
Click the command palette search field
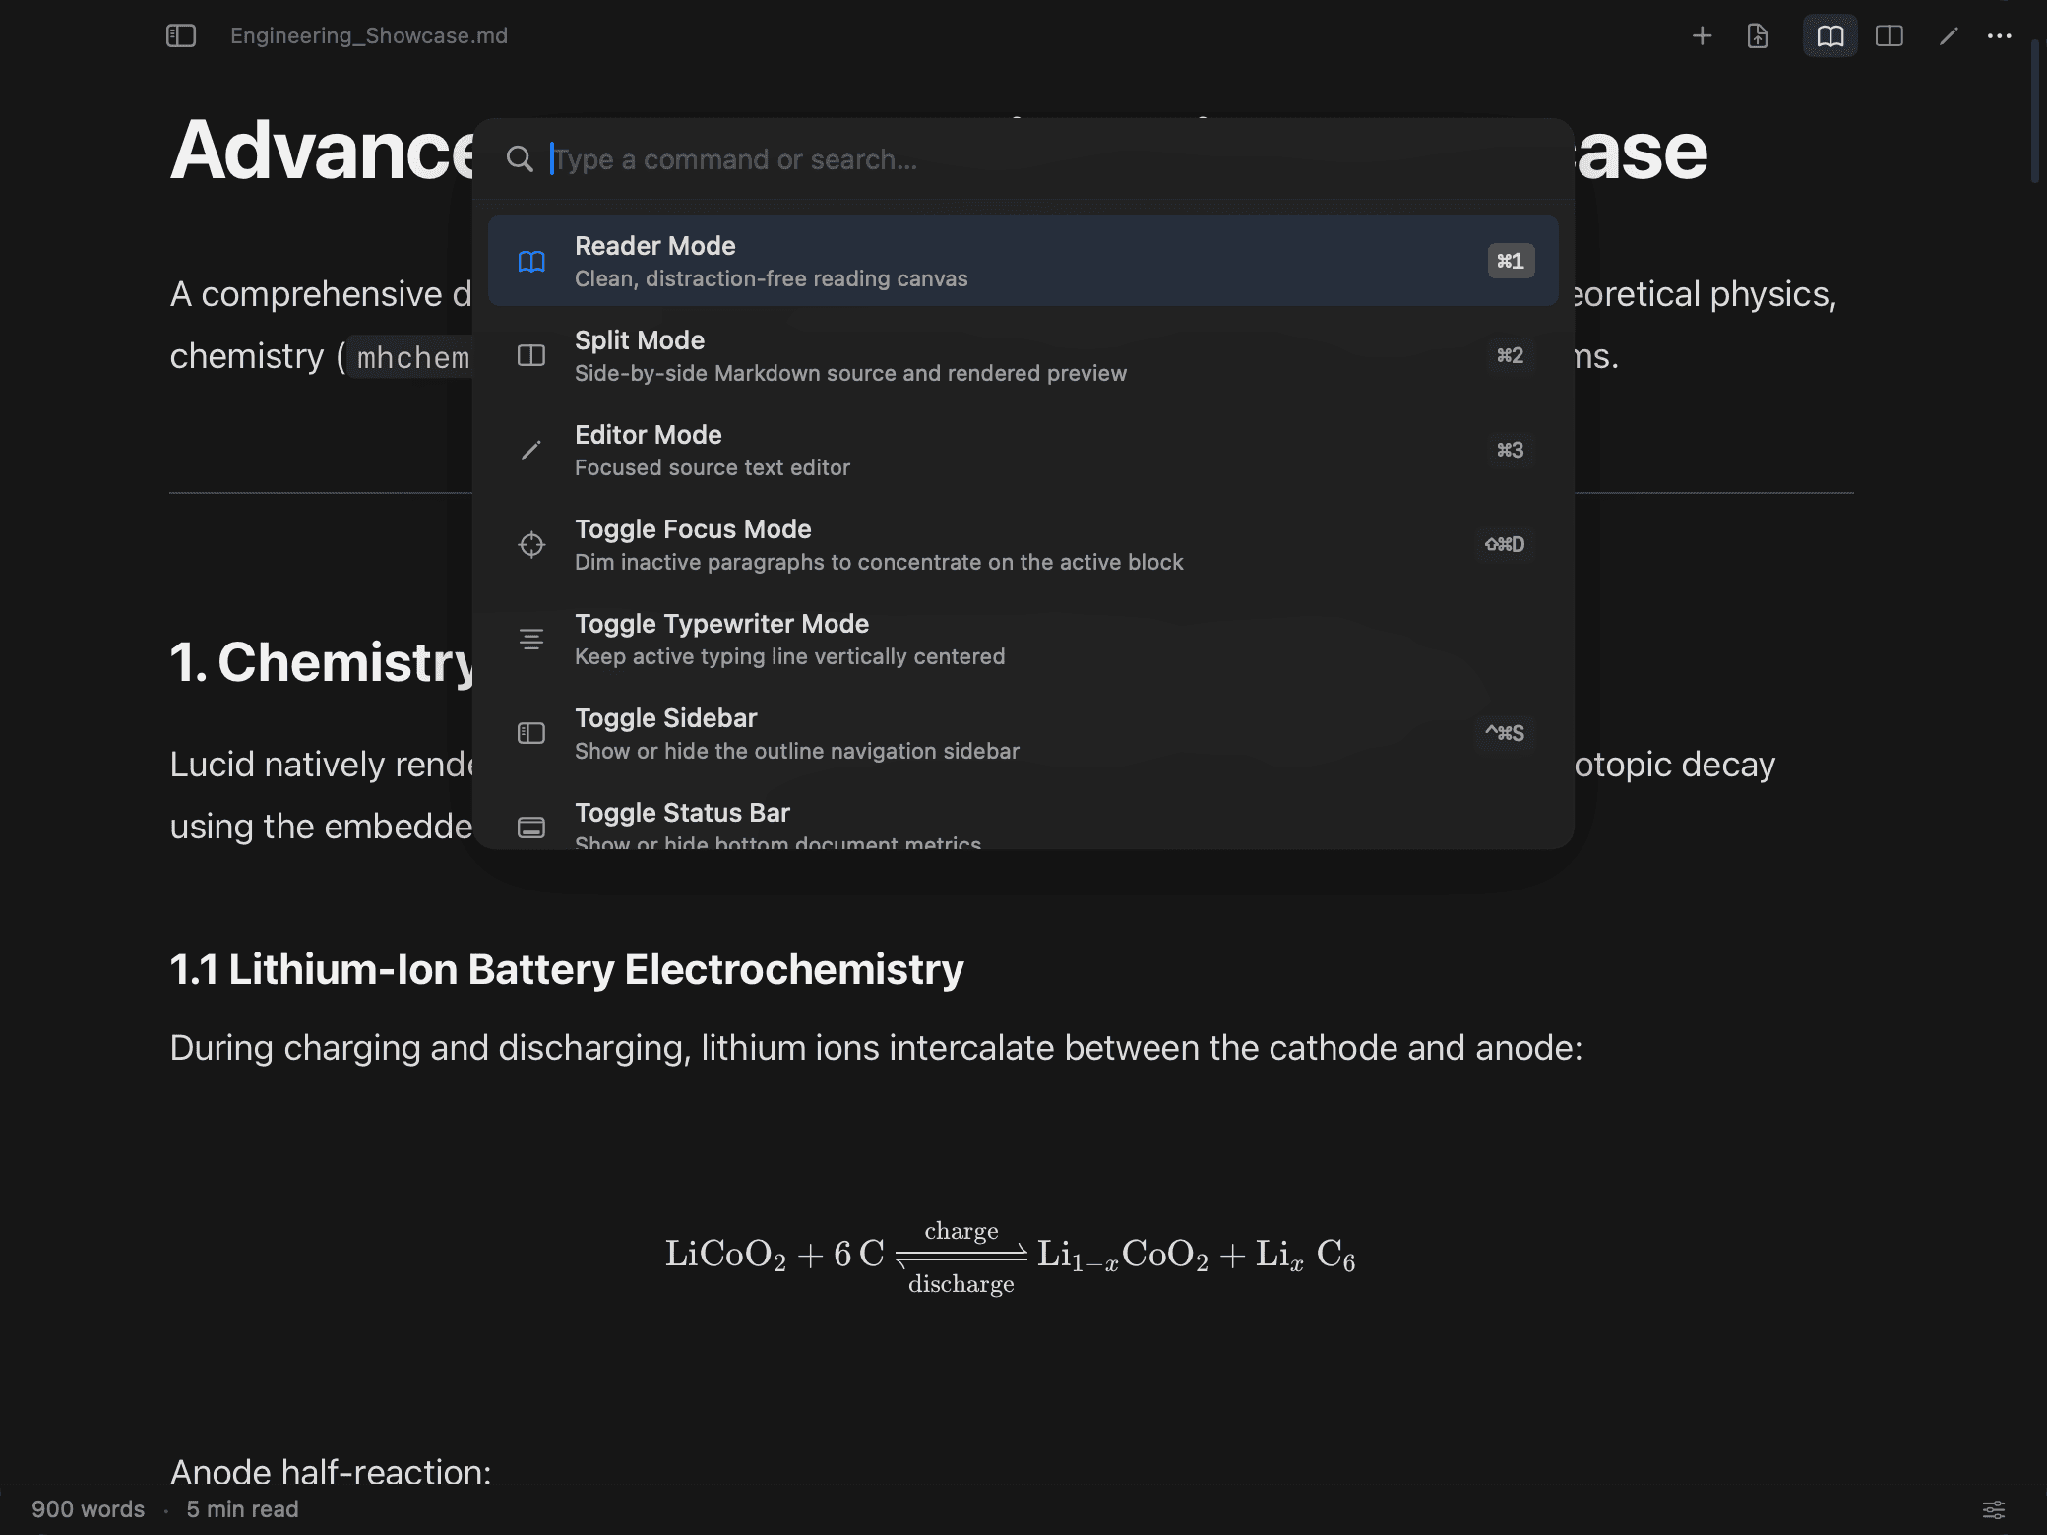1023,159
